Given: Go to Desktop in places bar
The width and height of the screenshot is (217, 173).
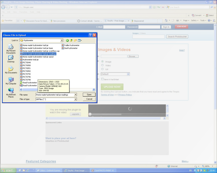Looking at the screenshot, I should pos(11,59).
